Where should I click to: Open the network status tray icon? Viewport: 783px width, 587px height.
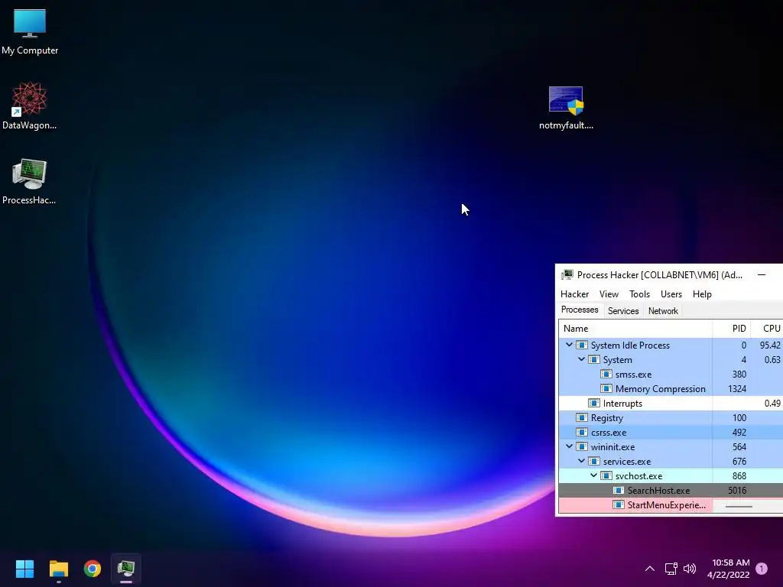pyautogui.click(x=671, y=569)
